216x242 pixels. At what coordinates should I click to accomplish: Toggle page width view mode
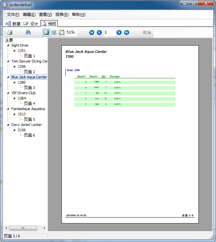[54, 32]
